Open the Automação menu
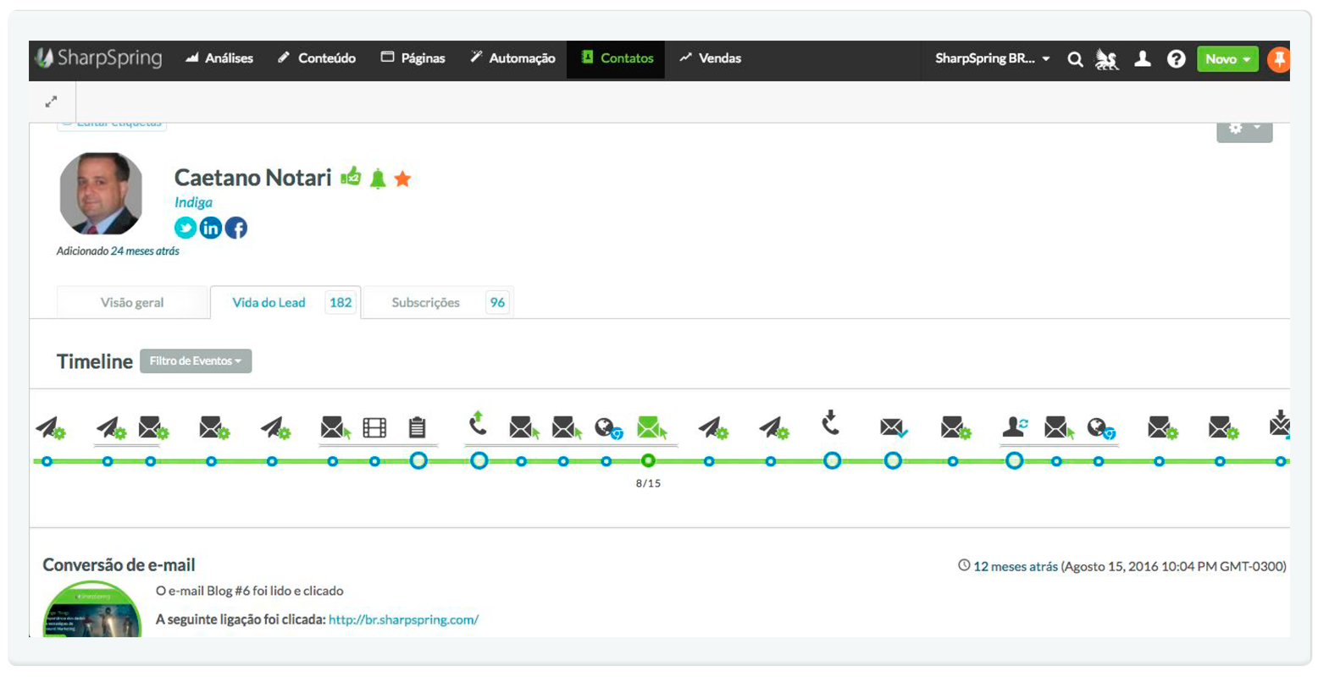The width and height of the screenshot is (1318, 677). click(x=513, y=58)
